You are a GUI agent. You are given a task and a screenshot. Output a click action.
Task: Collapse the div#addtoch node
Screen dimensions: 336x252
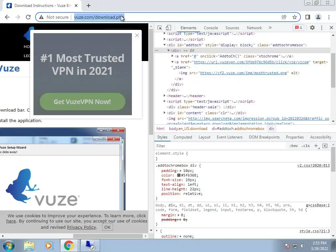tap(165, 45)
